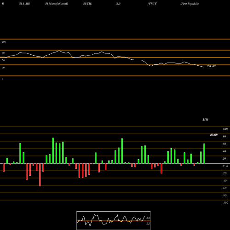Click the 70 level label on RSI chart
This screenshot has width=230, height=230.
3,53
